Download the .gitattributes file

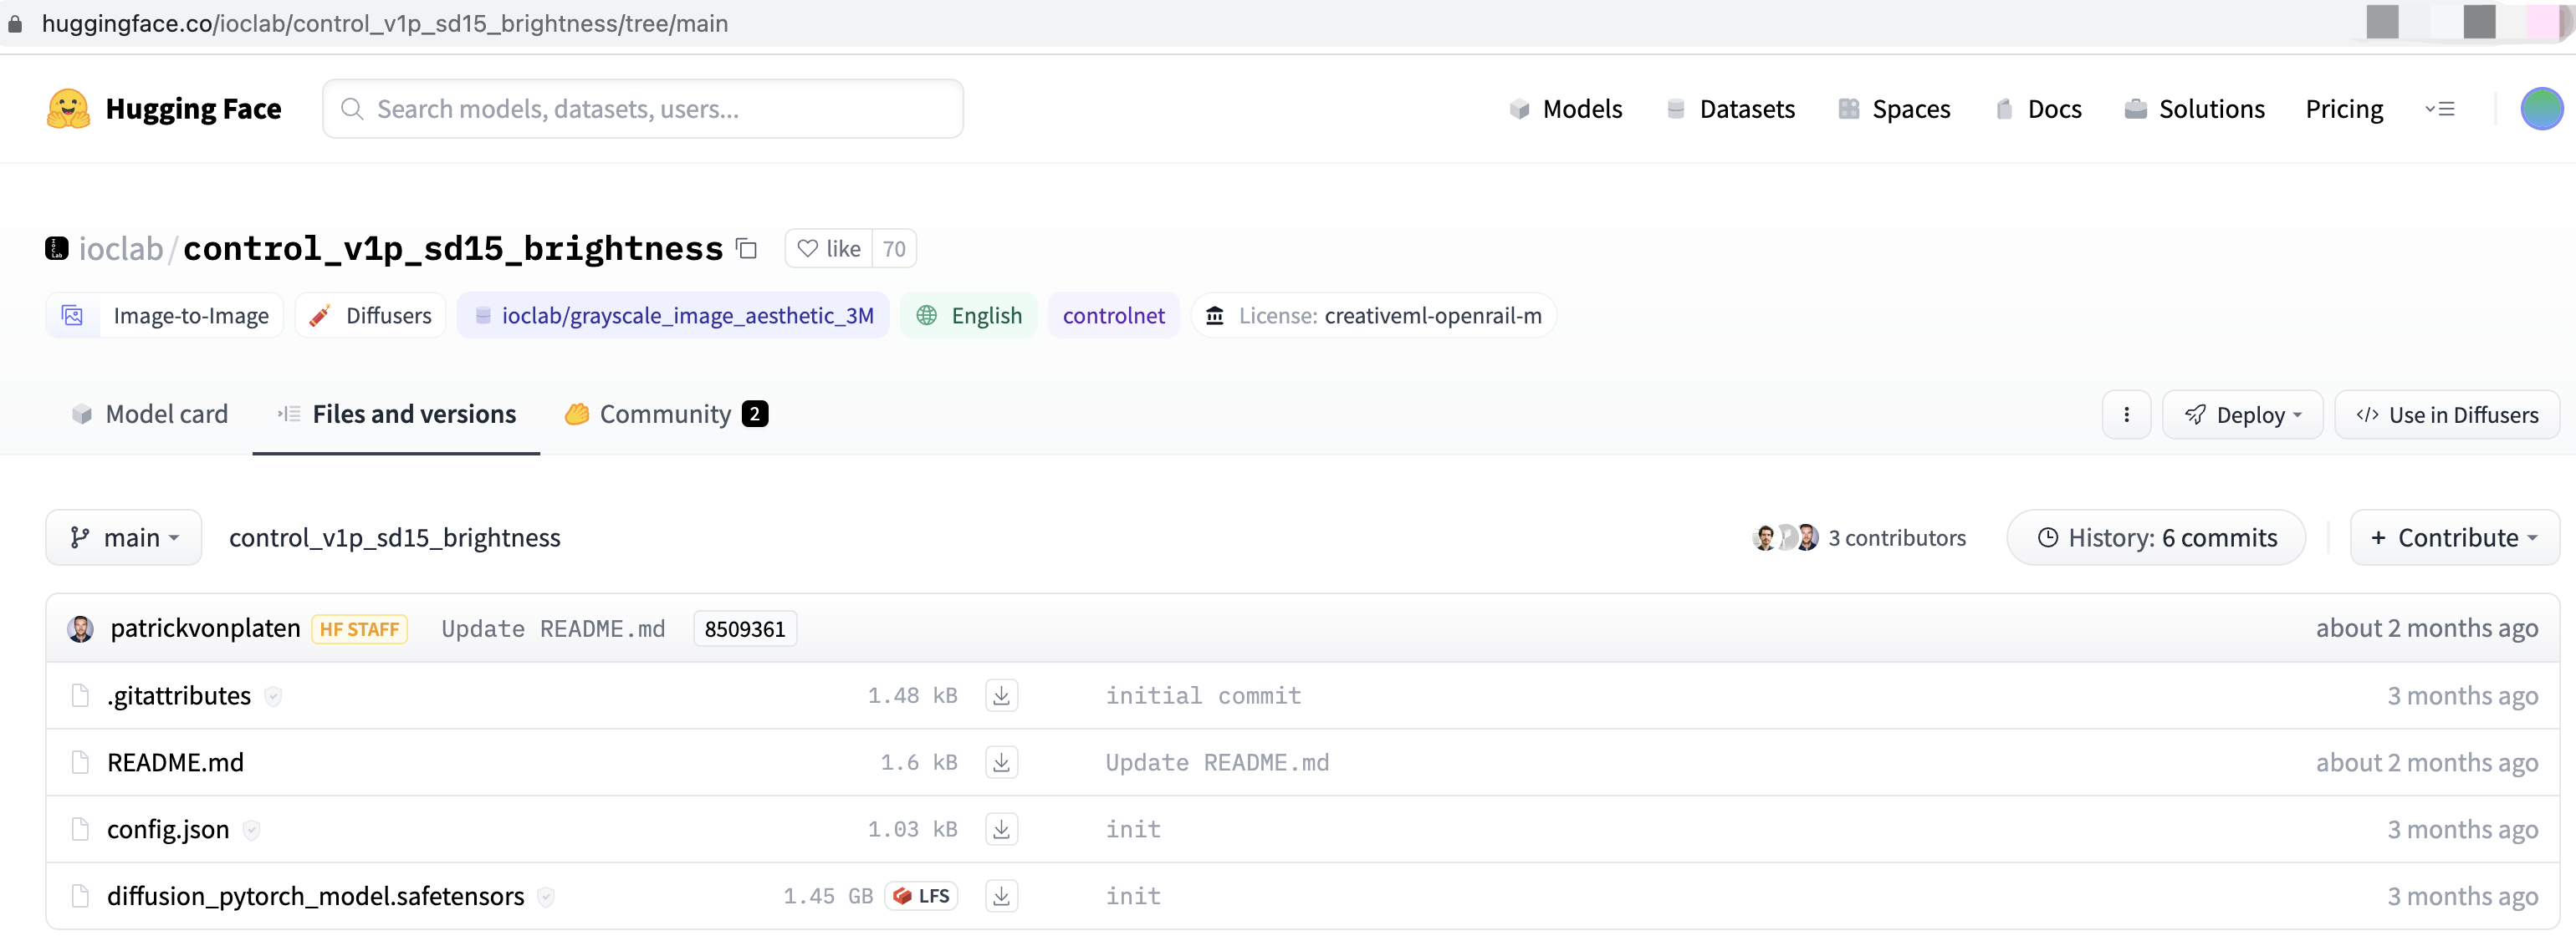coord(1001,695)
